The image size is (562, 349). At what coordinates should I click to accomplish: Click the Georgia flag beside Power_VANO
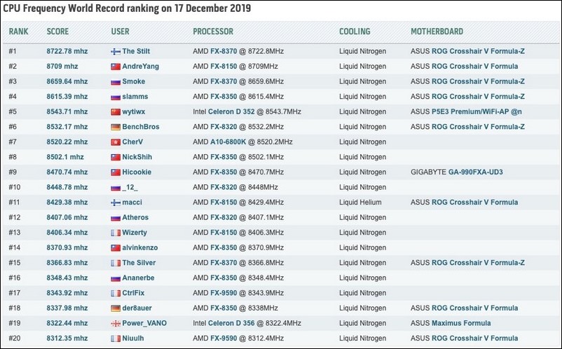coord(116,323)
